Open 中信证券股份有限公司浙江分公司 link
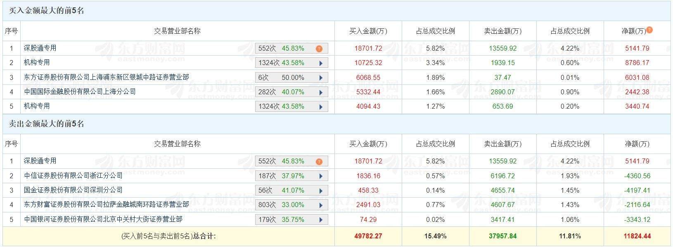 tap(73, 176)
